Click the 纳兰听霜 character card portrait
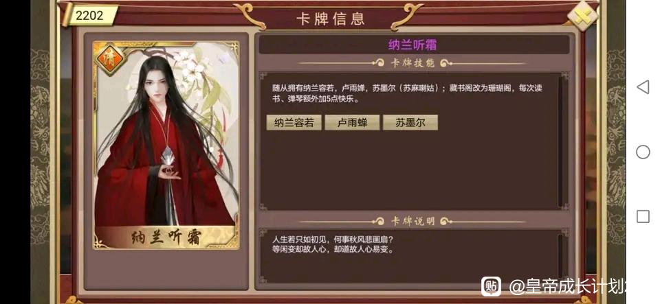The image size is (660, 304). [x=166, y=145]
